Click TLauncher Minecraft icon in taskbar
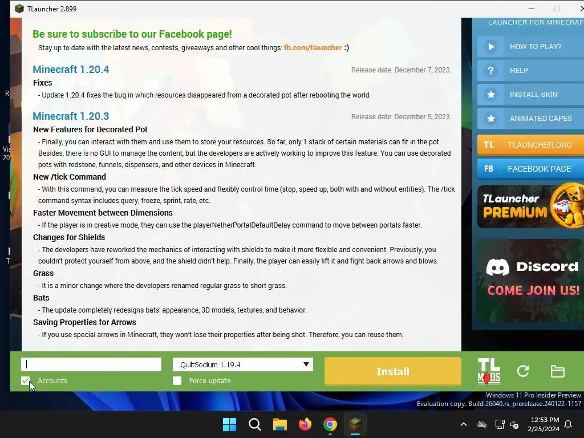This screenshot has width=584, height=438. click(355, 424)
